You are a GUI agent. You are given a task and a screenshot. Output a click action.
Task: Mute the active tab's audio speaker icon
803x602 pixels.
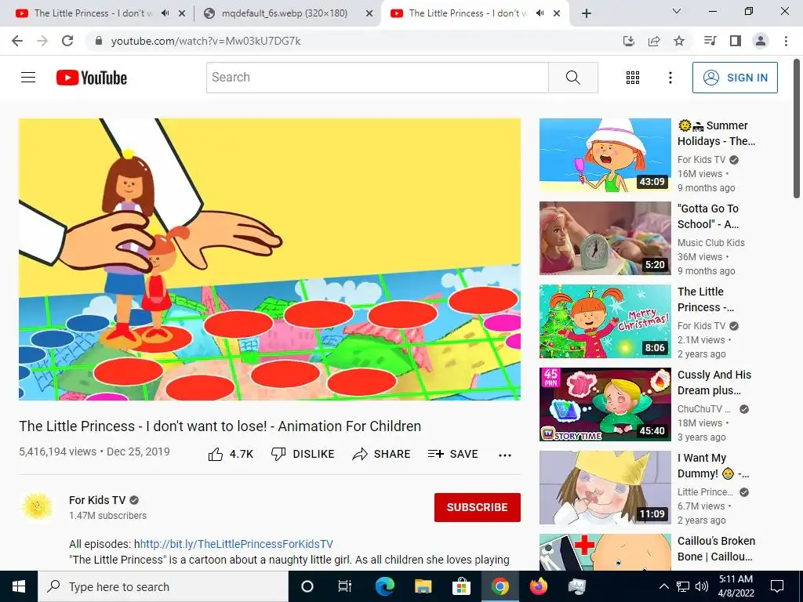(x=540, y=13)
